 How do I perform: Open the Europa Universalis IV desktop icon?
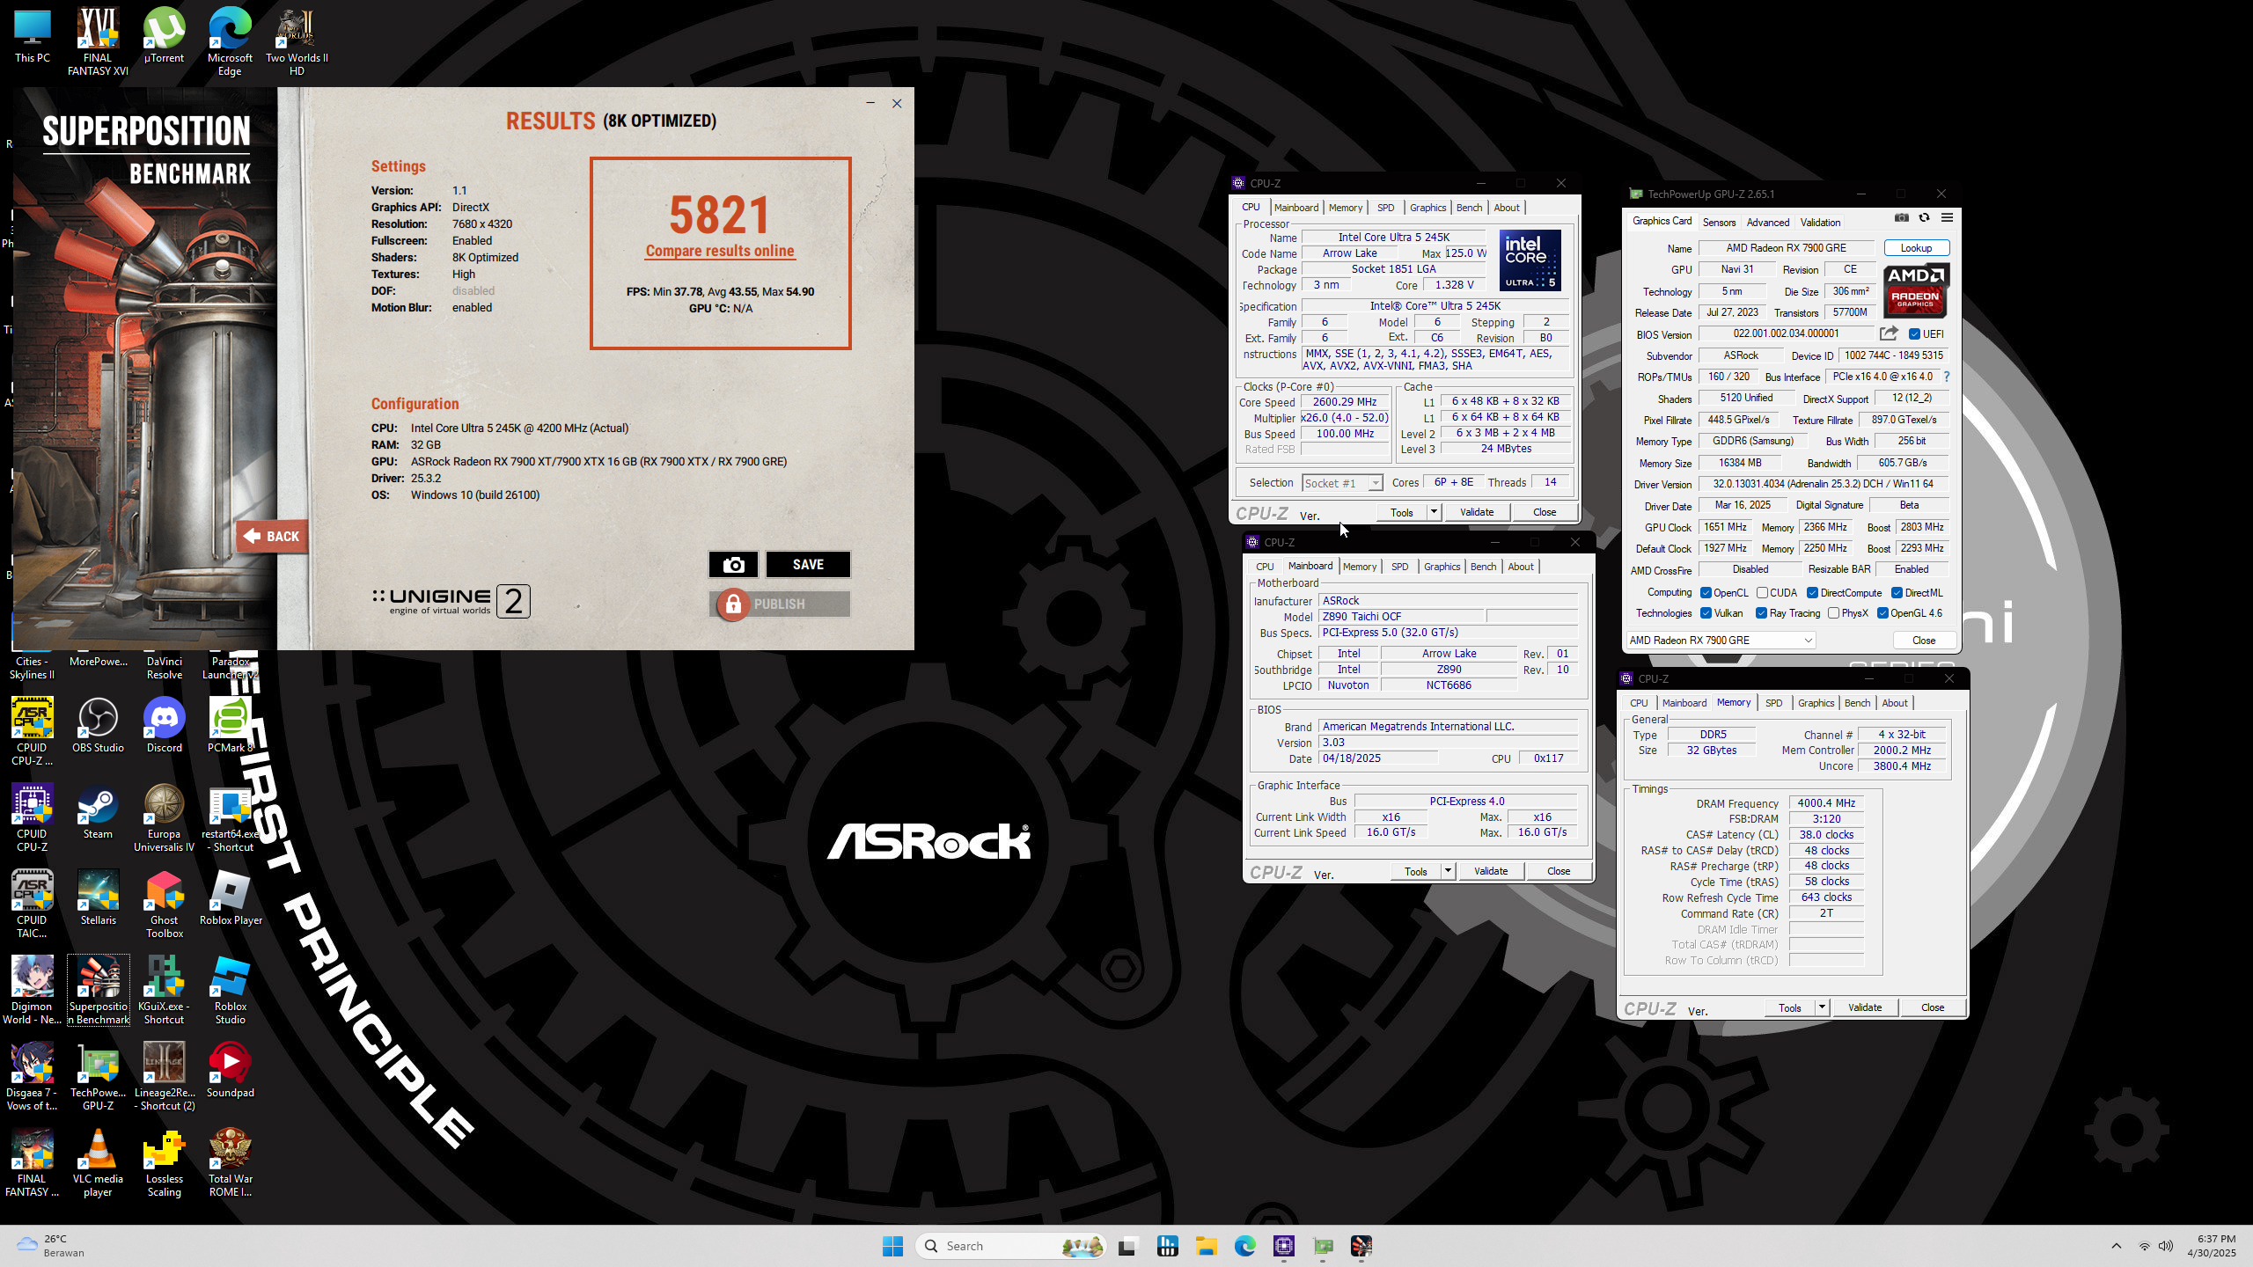pos(164,818)
